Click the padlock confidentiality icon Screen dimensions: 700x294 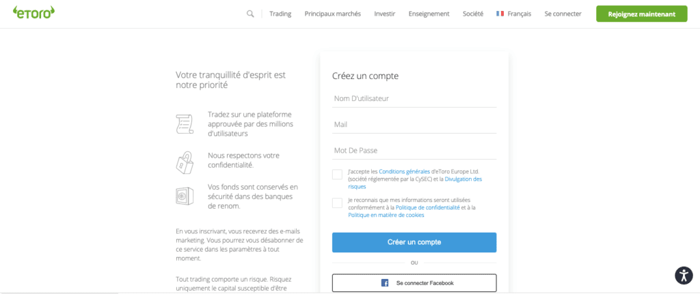pos(185,162)
